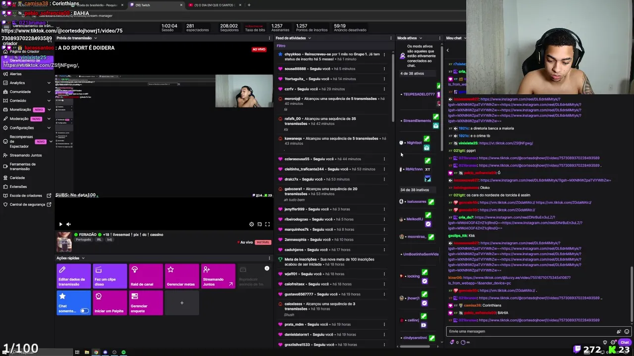Click Editar dados da transmissão tile
The width and height of the screenshot is (634, 356).
click(x=73, y=276)
